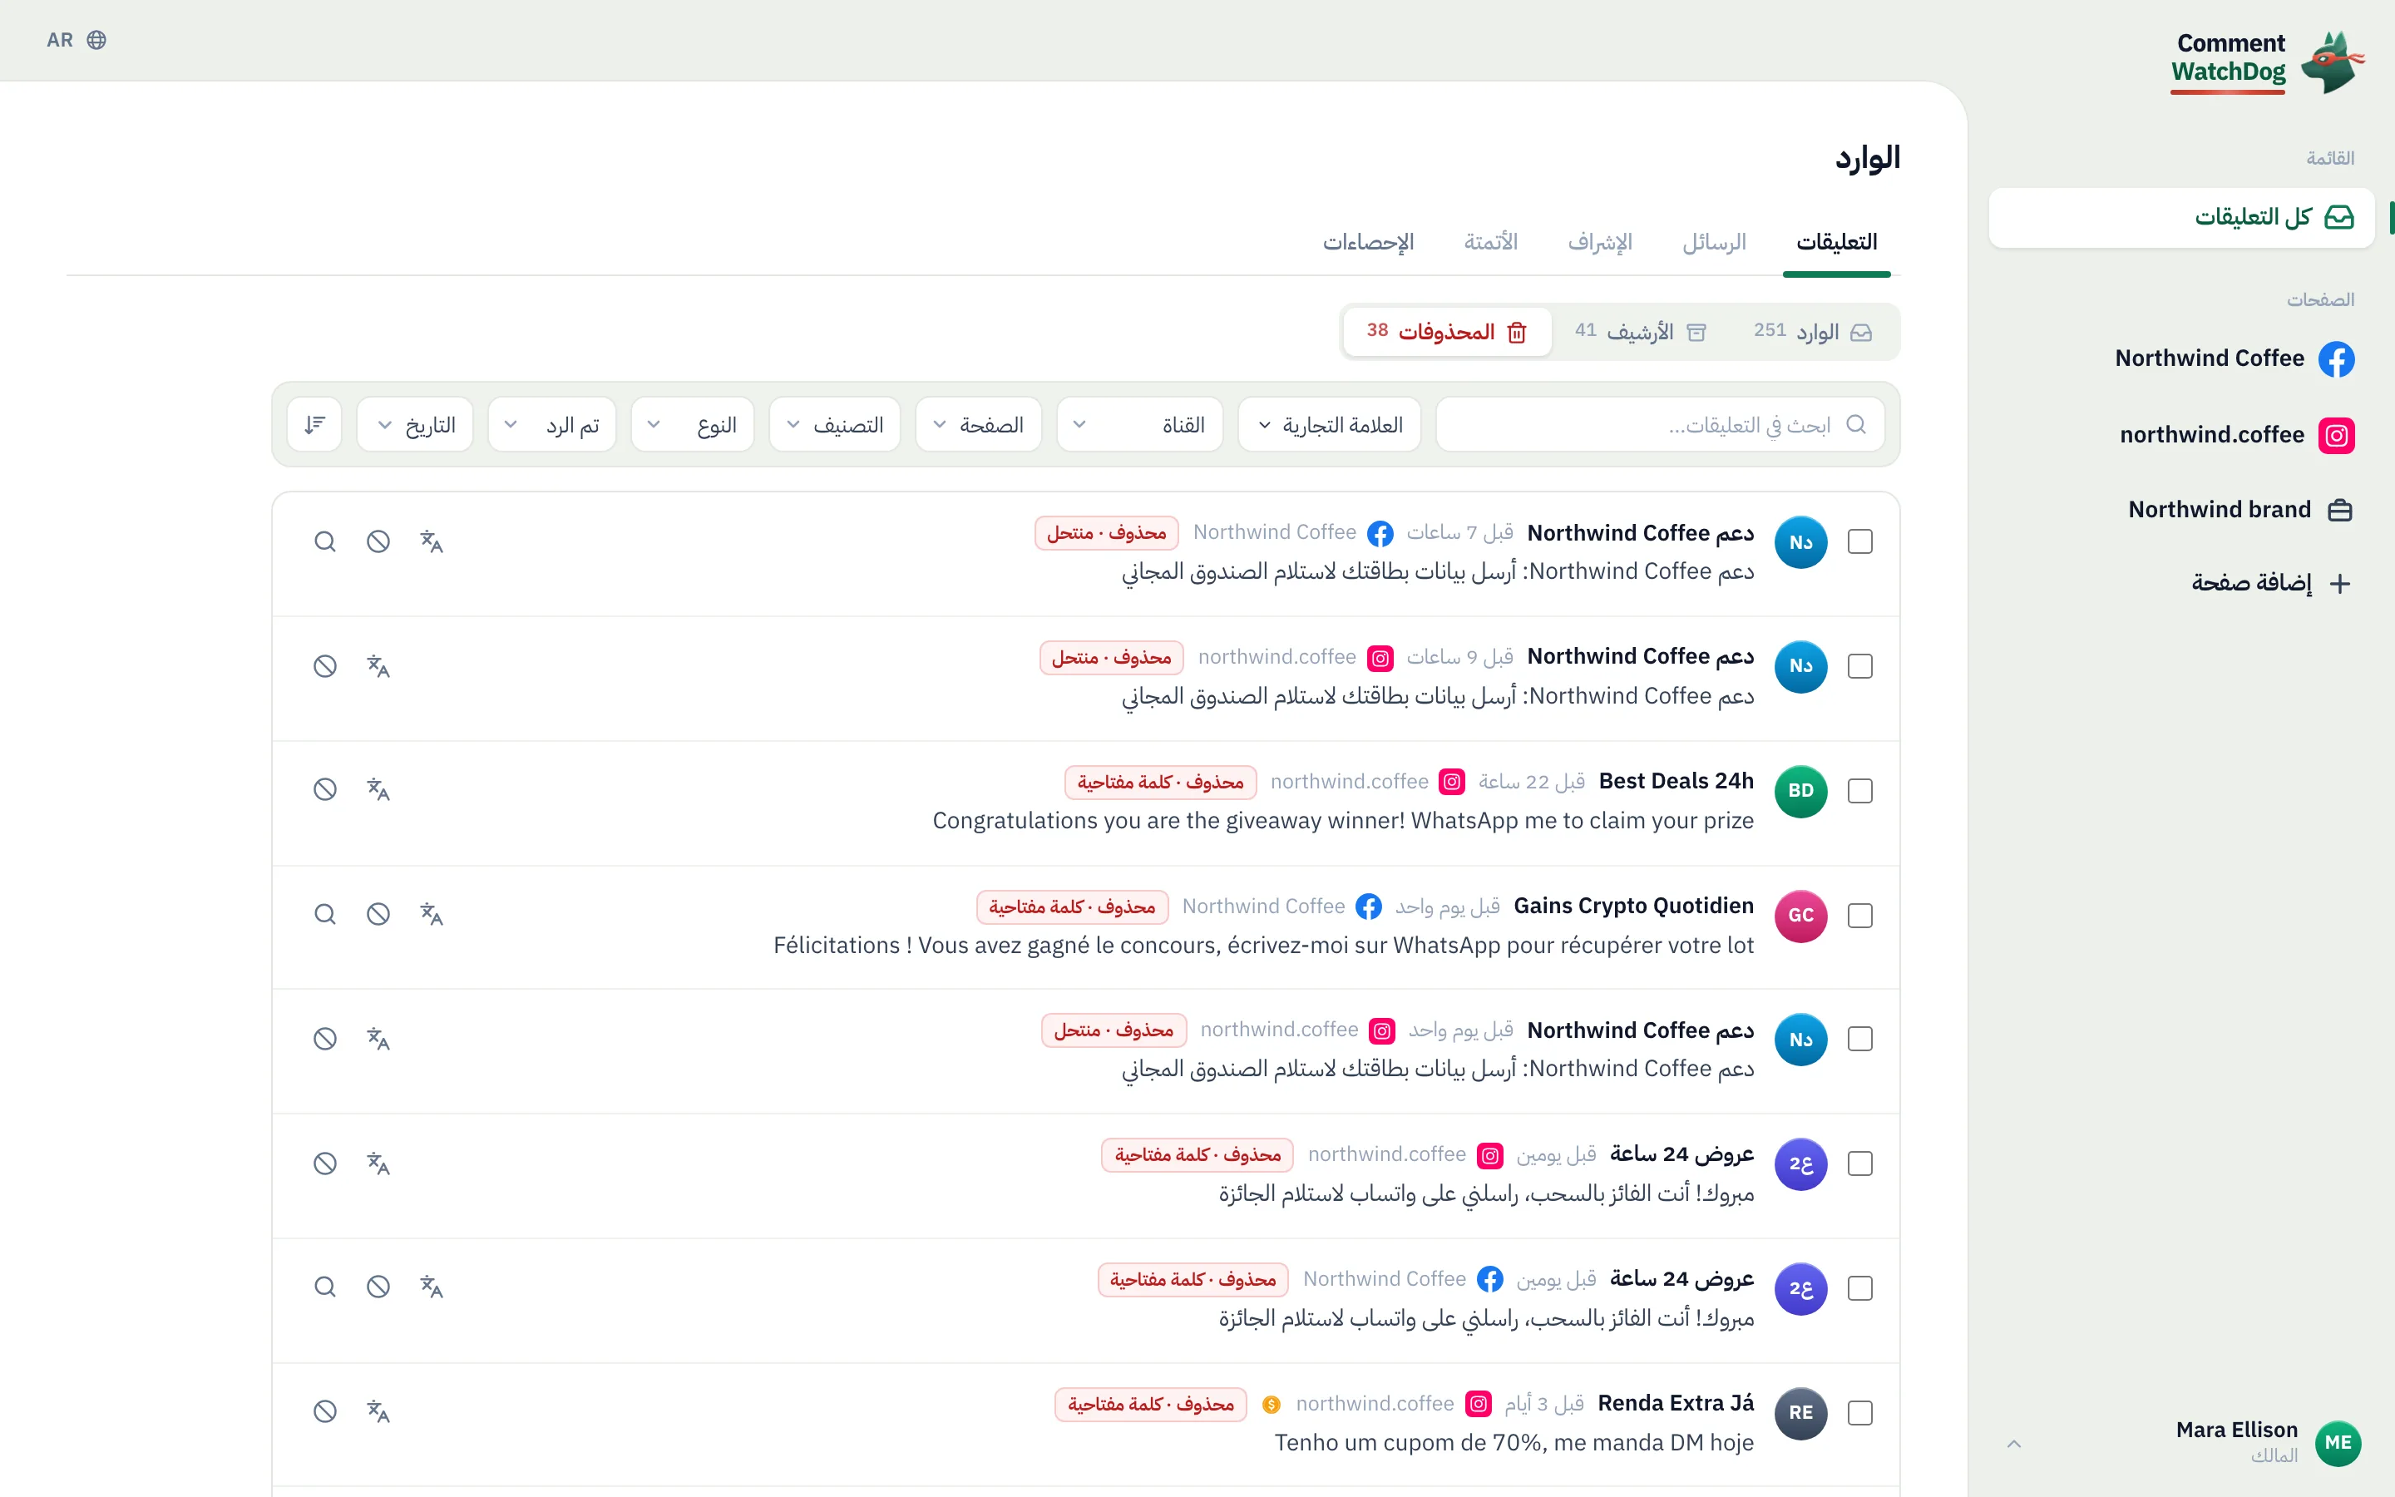Show the الأرشيف 41 archive folder
This screenshot has width=2395, height=1497.
click(1640, 332)
